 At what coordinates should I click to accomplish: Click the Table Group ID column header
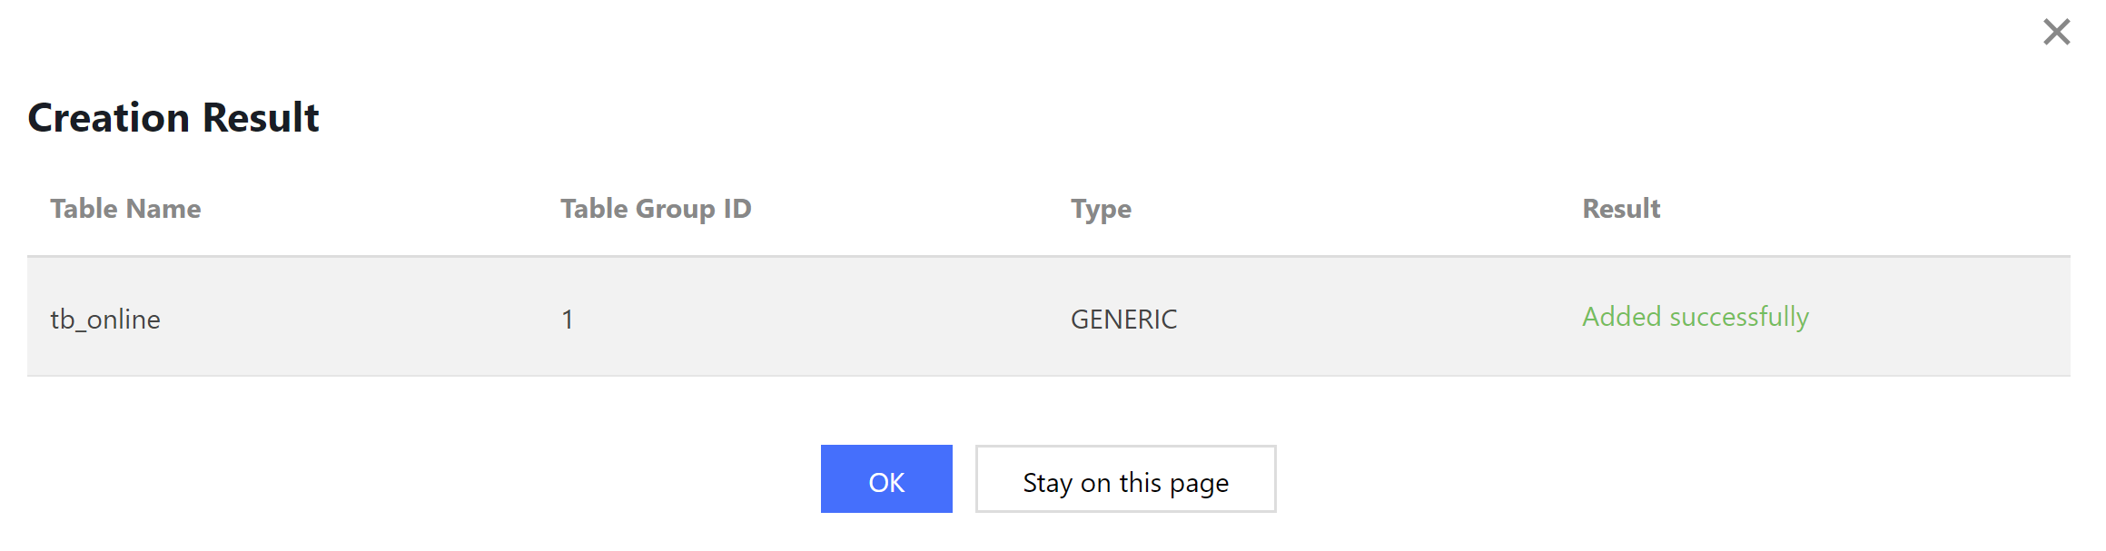click(656, 209)
